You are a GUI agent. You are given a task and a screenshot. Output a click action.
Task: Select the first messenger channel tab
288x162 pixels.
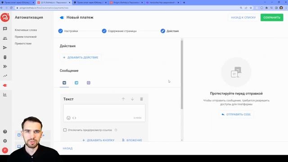64,83
